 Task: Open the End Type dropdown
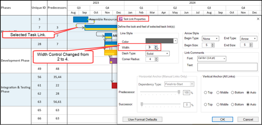click(x=248, y=38)
